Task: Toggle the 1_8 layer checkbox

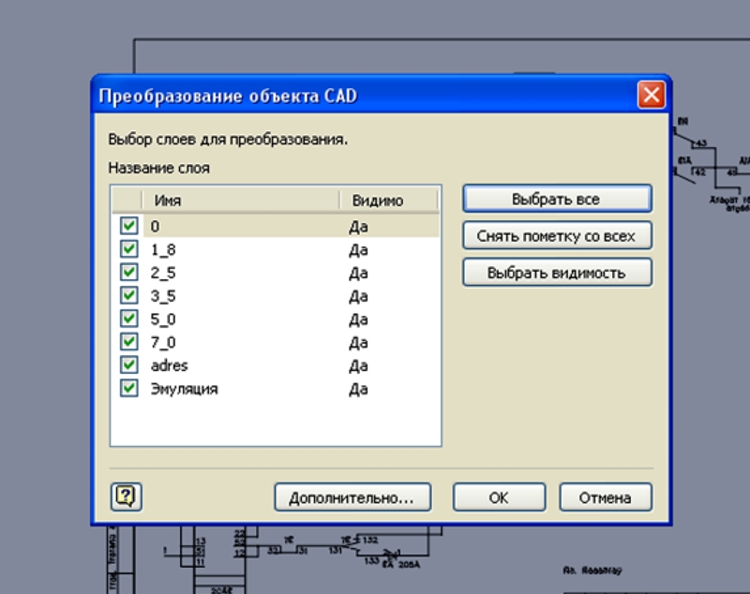Action: coord(129,249)
